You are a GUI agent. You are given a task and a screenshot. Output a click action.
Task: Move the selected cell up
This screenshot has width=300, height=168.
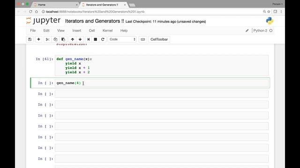click(x=72, y=39)
